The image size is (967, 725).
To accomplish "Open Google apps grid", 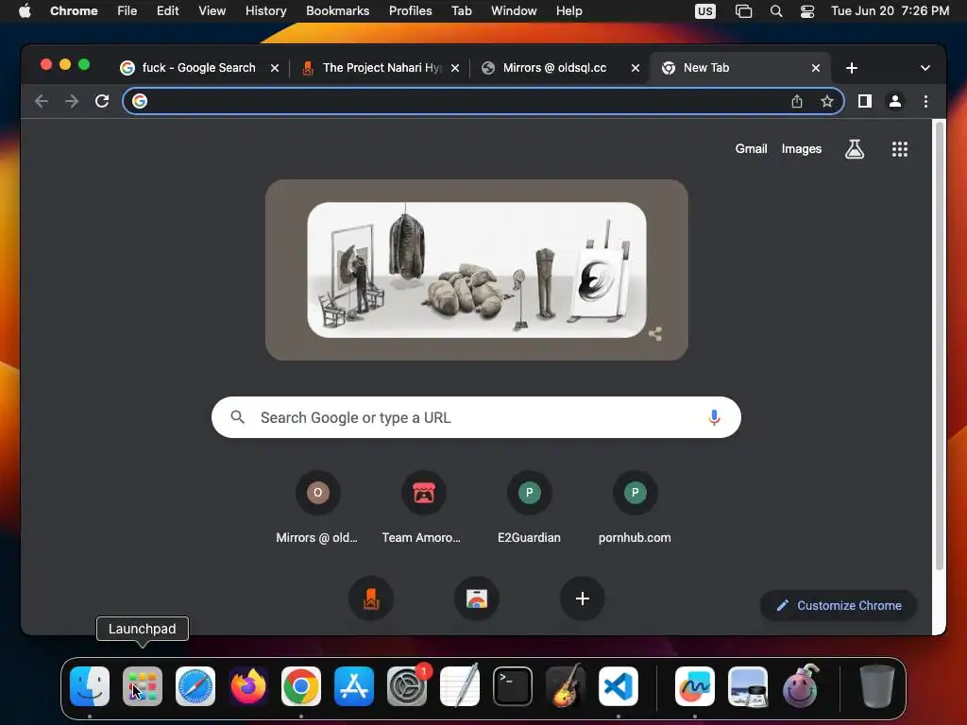I will [x=900, y=149].
